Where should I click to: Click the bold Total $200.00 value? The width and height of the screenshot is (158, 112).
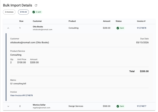[x=144, y=71]
